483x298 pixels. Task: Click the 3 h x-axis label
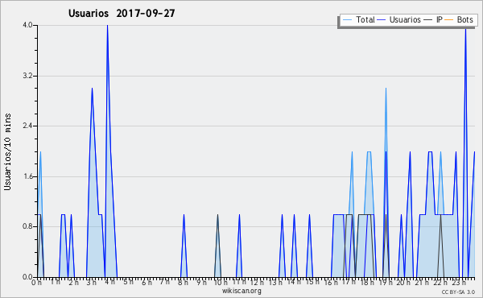point(92,282)
